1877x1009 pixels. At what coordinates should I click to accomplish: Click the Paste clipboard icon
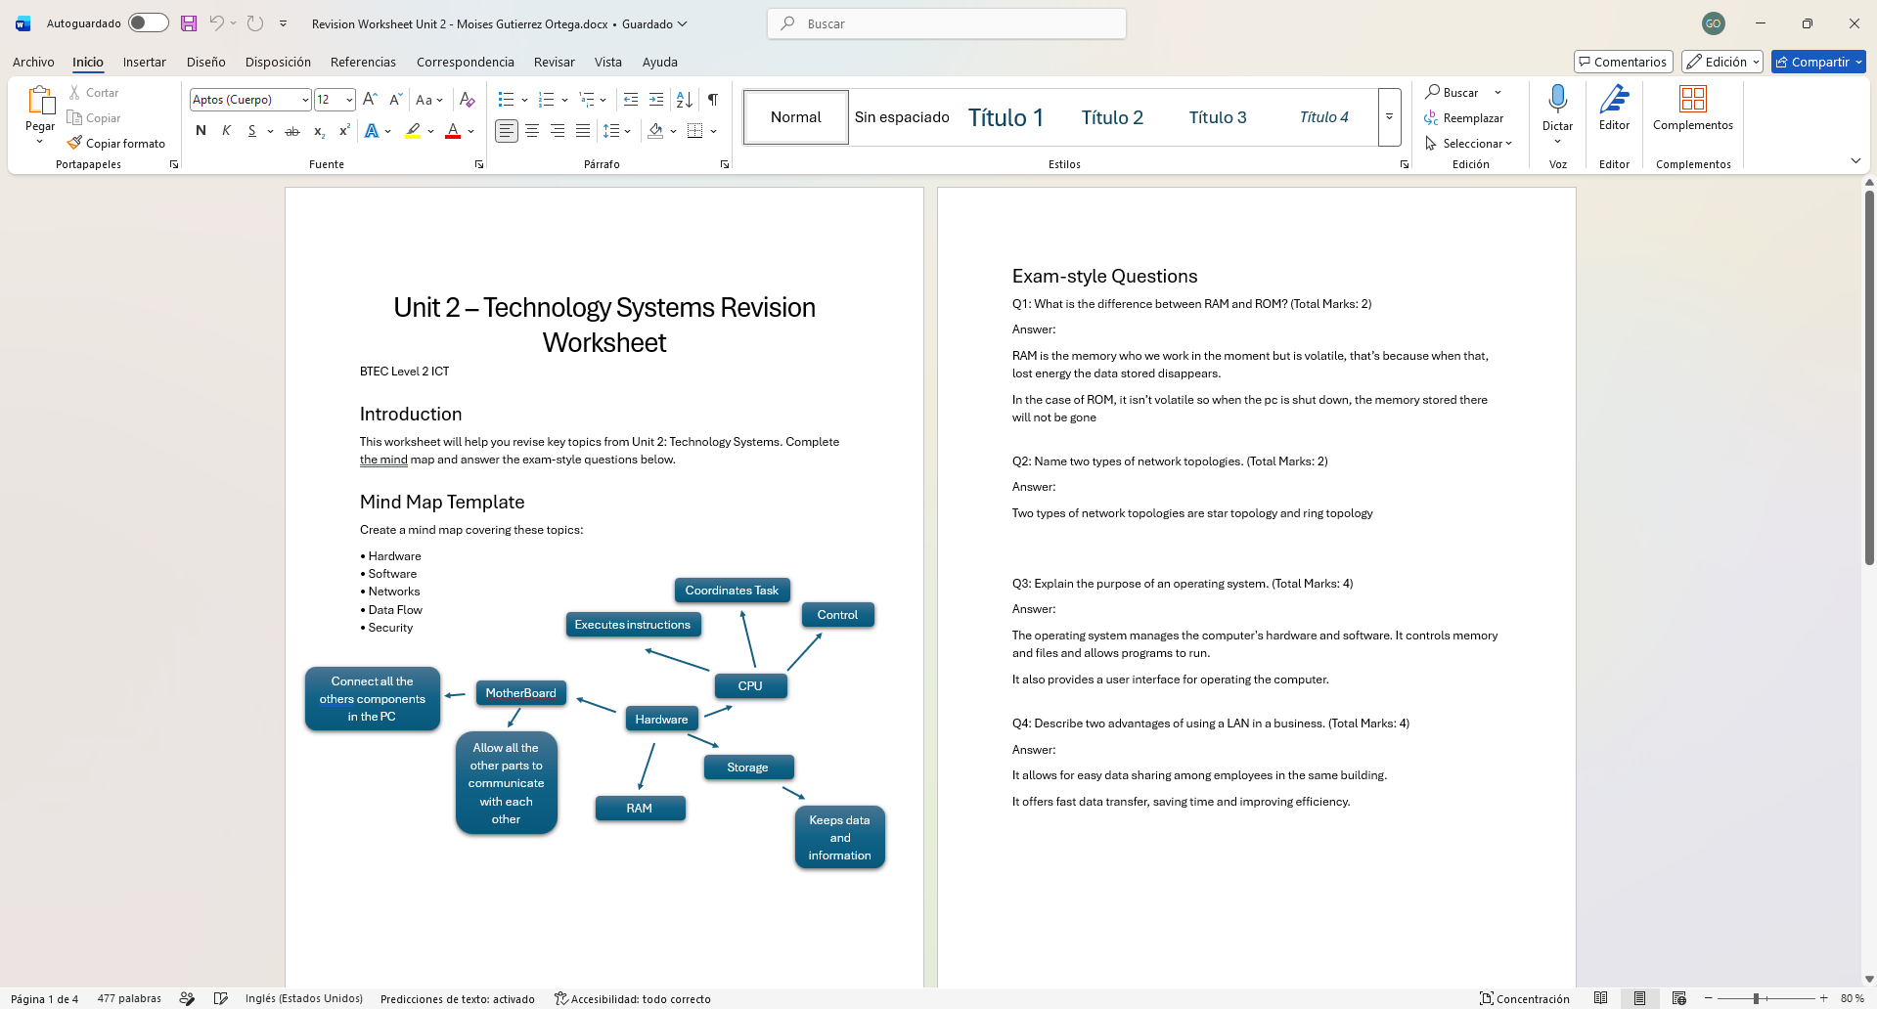(x=40, y=102)
